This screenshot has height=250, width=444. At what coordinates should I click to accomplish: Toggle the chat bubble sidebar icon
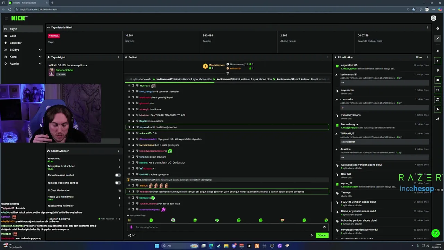[x=438, y=80]
